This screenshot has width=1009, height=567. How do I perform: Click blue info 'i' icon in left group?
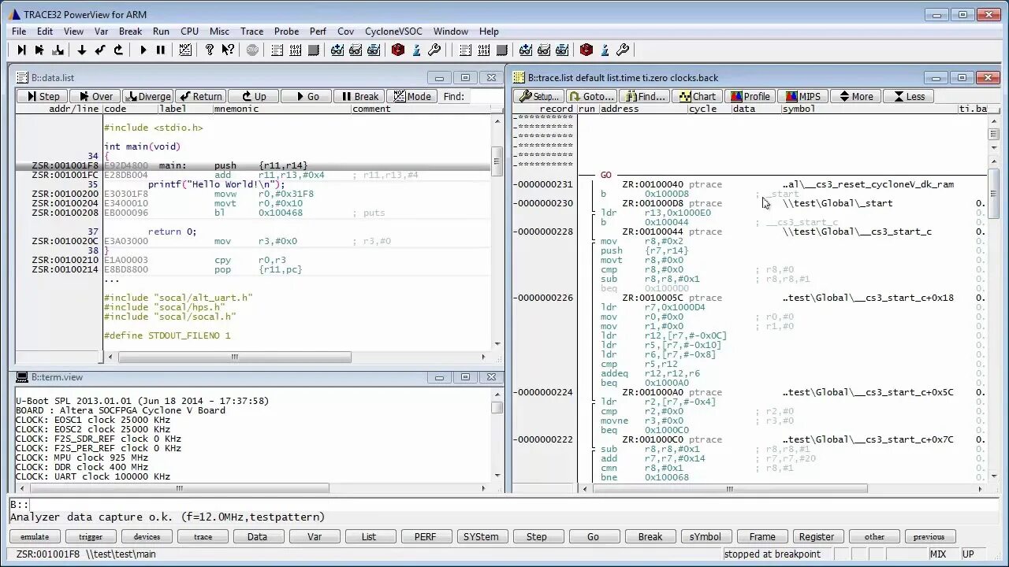pyautogui.click(x=416, y=50)
